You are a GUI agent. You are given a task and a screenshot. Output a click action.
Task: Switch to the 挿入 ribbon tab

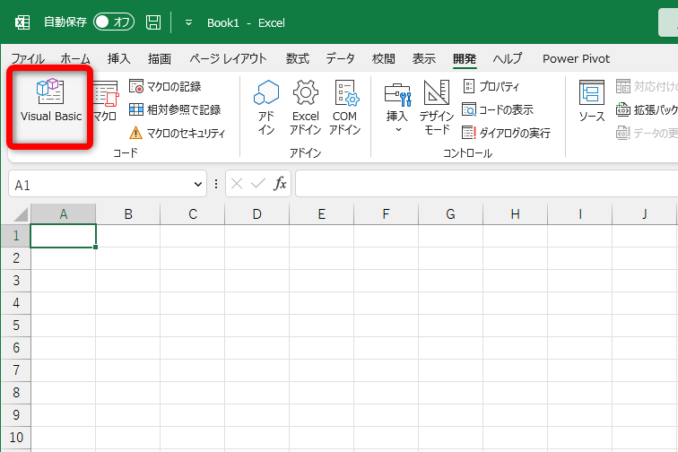pyautogui.click(x=119, y=58)
